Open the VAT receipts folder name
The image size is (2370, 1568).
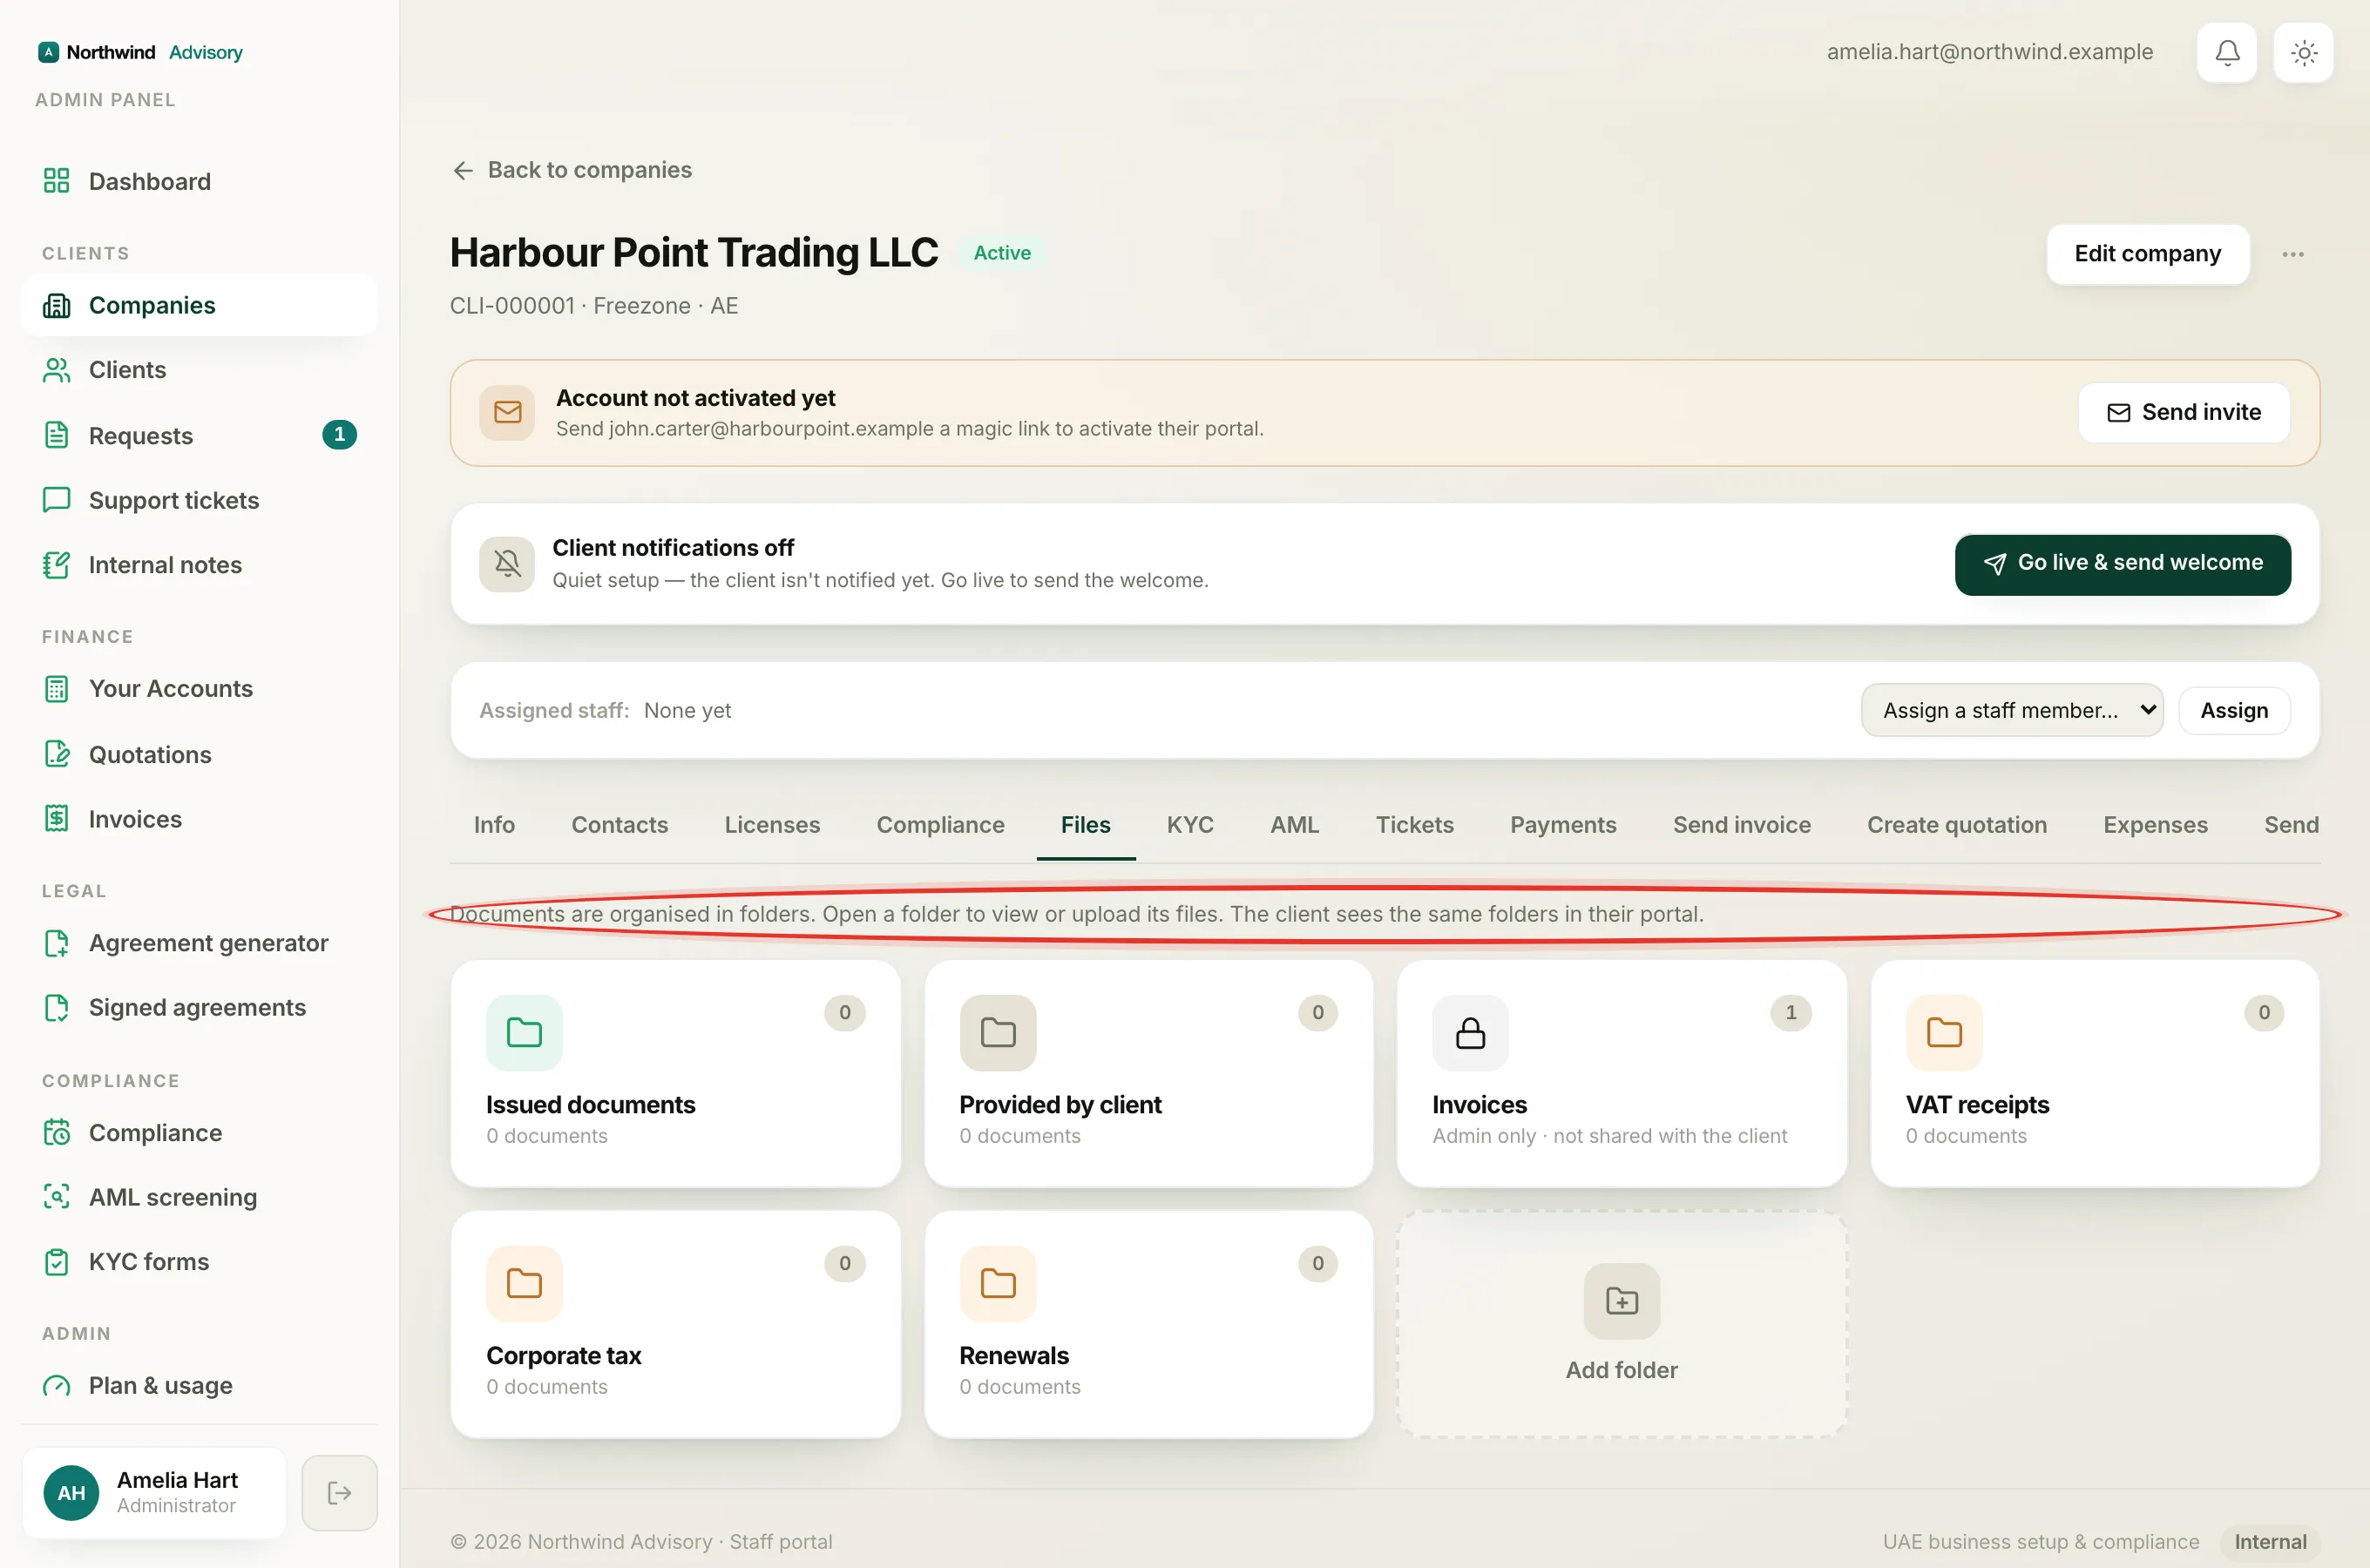(1976, 1105)
